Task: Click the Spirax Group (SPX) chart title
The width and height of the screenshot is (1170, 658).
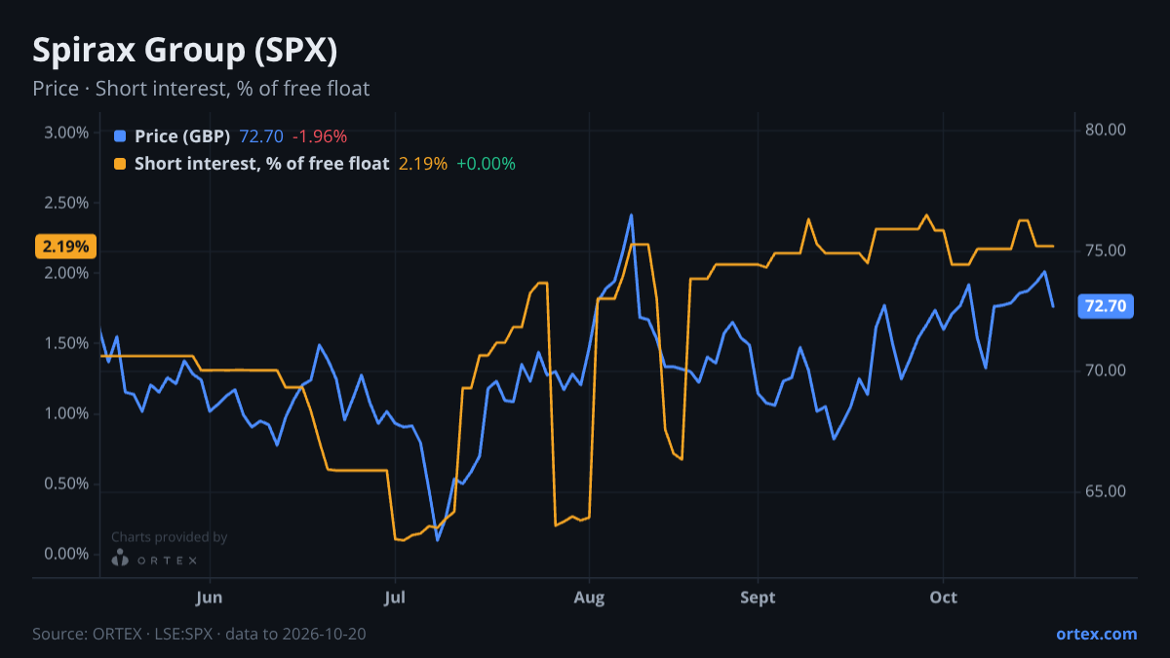Action: coord(185,50)
